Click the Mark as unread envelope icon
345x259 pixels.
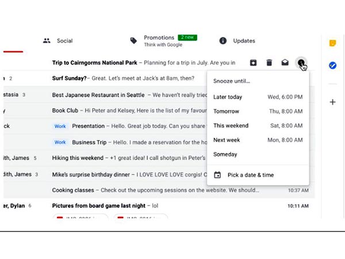(x=285, y=63)
